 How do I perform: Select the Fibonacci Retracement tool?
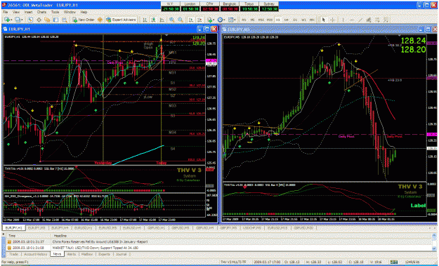378,20
